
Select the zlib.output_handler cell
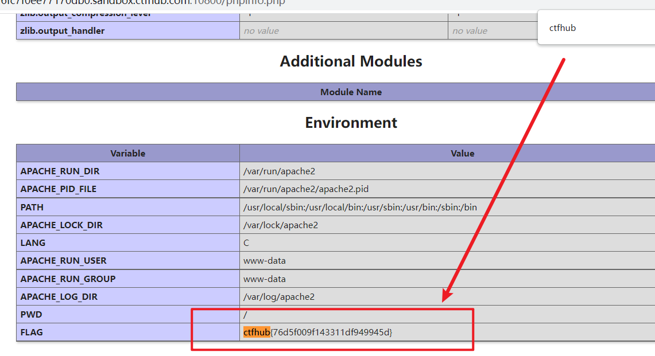128,31
